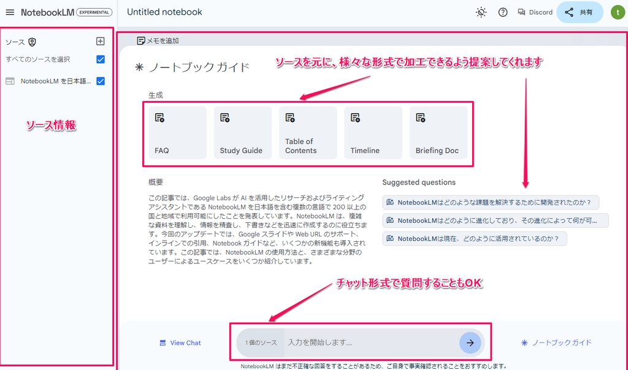Viewport: 628px width, 370px height.
Task: Open the green account avatar
Action: point(618,12)
